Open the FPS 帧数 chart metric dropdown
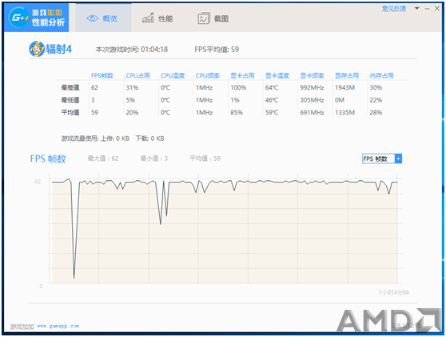Screen dimensions: 446x337 tap(382, 158)
